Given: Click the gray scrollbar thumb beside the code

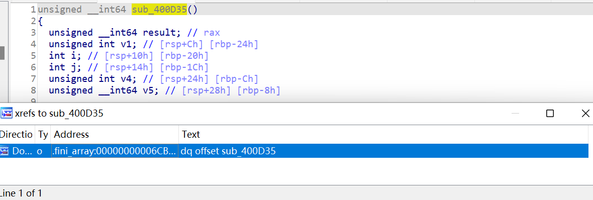Looking at the screenshot, I should tap(3, 53).
